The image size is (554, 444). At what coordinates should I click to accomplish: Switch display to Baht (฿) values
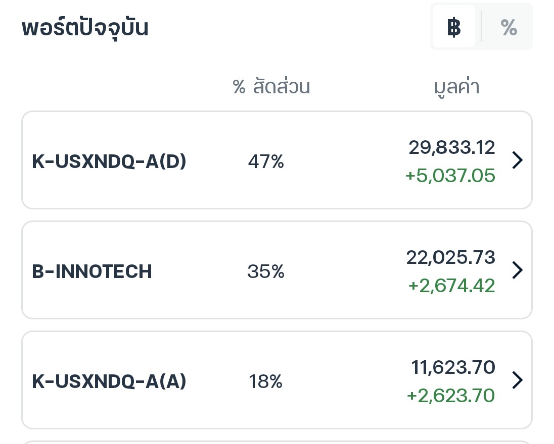454,27
